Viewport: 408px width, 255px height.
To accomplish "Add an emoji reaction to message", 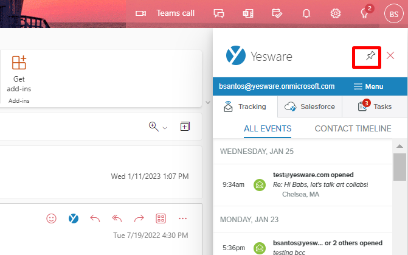I will [52, 218].
